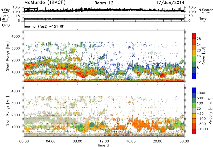Click the red bottom of the Velocity colorbar
Viewport: 213px width, 147px height.
tap(194, 131)
